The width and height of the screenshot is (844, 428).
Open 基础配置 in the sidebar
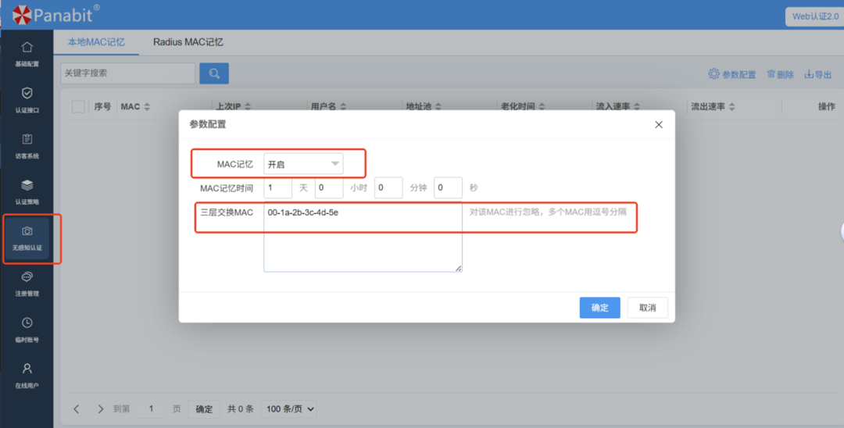pos(27,53)
